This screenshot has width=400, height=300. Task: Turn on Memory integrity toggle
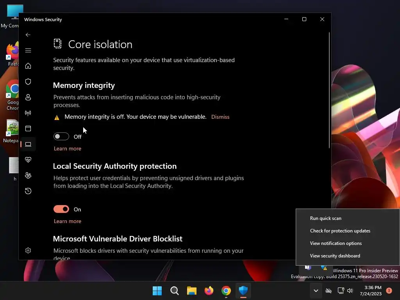click(61, 136)
